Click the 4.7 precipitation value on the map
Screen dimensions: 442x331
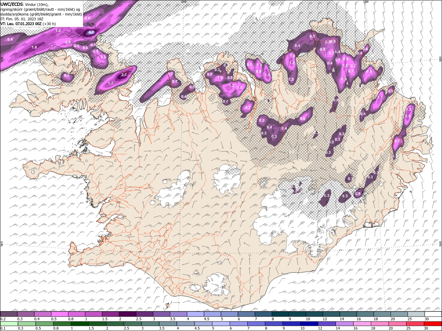pos(91,32)
